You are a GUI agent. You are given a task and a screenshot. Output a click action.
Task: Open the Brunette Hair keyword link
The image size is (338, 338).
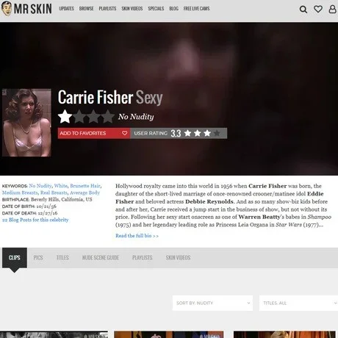[85, 186]
